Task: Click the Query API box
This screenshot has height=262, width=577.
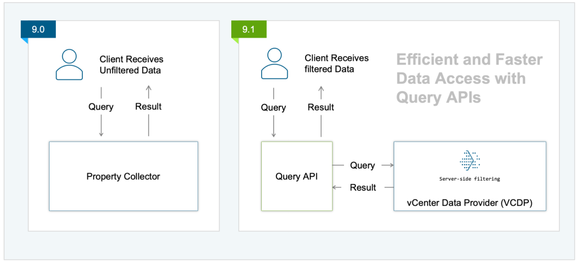Action: [297, 176]
